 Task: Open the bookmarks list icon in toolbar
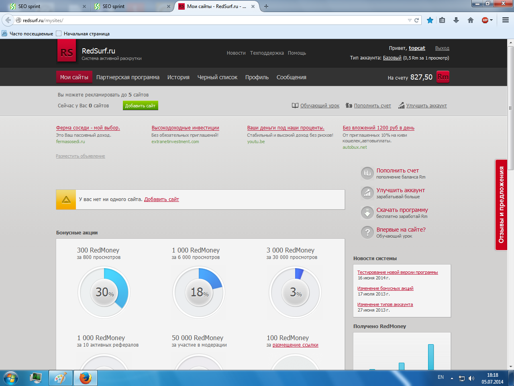[442, 20]
